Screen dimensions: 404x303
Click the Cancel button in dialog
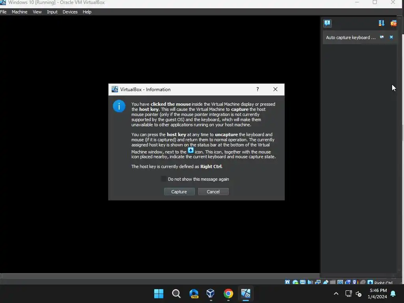tap(213, 192)
